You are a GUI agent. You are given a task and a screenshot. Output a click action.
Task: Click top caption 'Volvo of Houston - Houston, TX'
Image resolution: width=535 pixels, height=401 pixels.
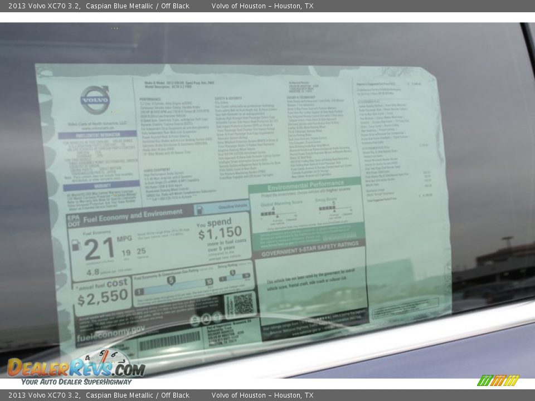pyautogui.click(x=262, y=6)
